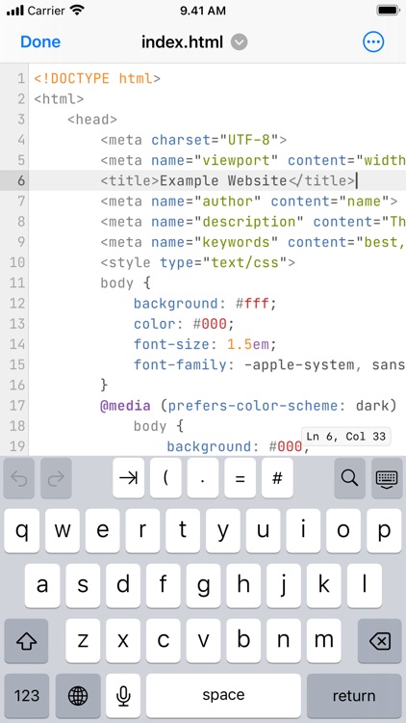Tap the undo arrow icon
This screenshot has width=406, height=723.
(19, 478)
